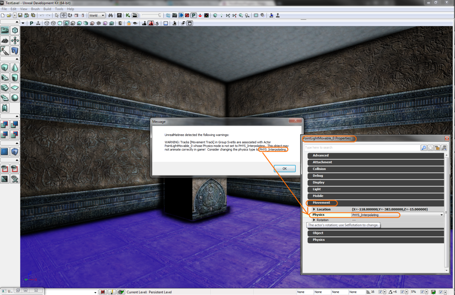Toggle Game View G button
The width and height of the screenshot is (455, 295).
click(120, 23)
